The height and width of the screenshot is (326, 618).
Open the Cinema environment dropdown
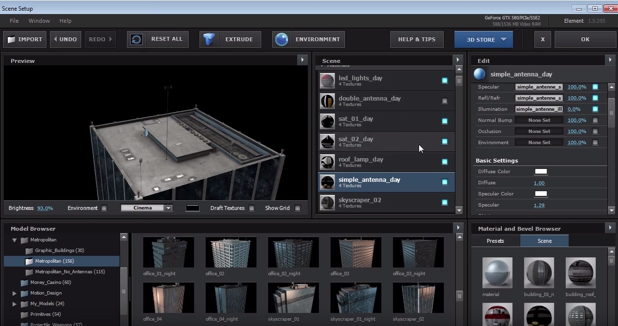pos(167,207)
